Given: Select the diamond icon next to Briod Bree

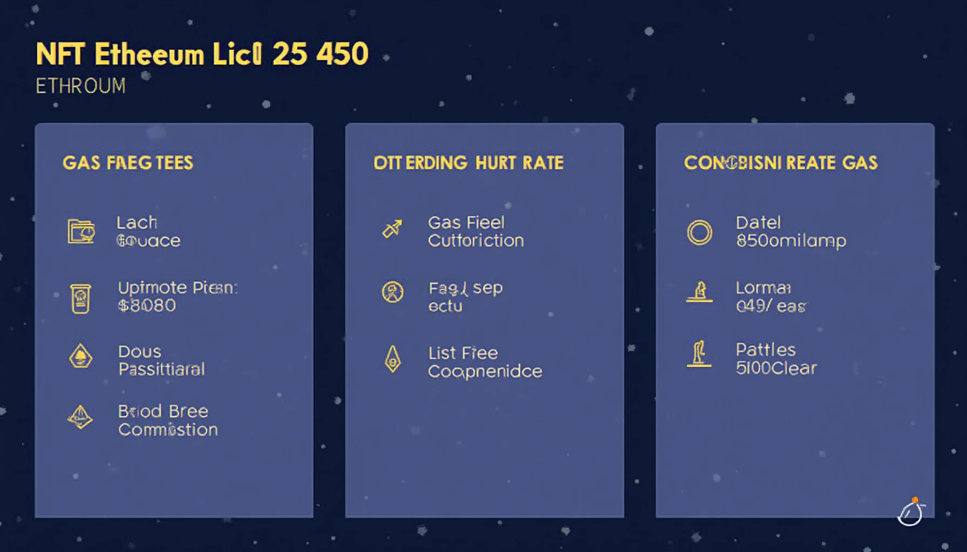Looking at the screenshot, I should pyautogui.click(x=80, y=417).
